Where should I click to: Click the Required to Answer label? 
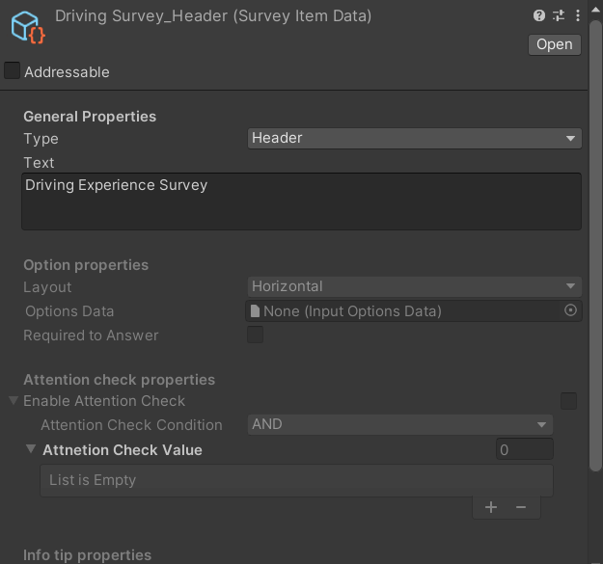91,336
